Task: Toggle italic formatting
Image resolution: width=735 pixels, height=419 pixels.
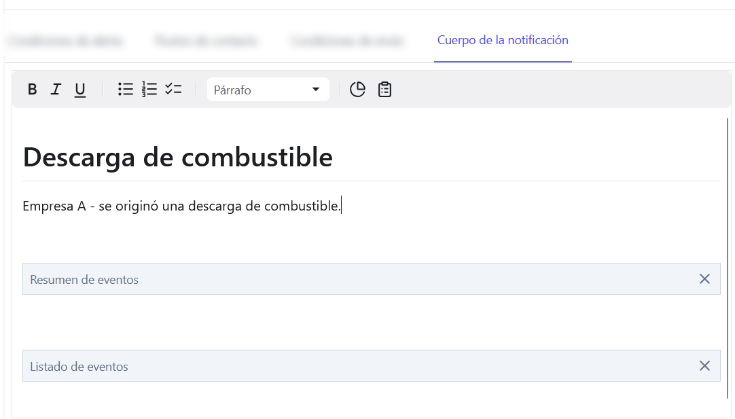Action: (56, 89)
